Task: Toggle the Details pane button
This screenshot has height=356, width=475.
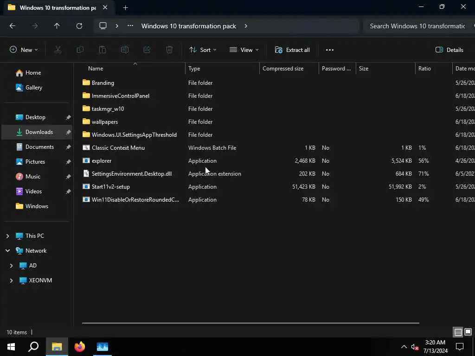Action: click(x=449, y=50)
